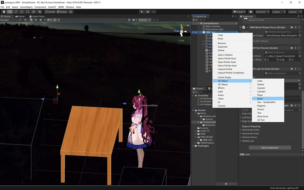Image resolution: width=304 pixels, height=190 pixels.
Task: Open Shaded draw mode dropdown
Action: point(11,20)
